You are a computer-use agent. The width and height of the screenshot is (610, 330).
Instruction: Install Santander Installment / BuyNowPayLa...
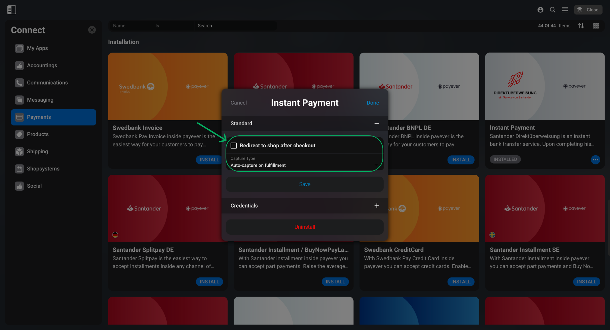pyautogui.click(x=335, y=282)
